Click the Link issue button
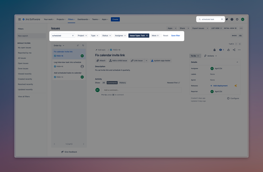 [137, 61]
